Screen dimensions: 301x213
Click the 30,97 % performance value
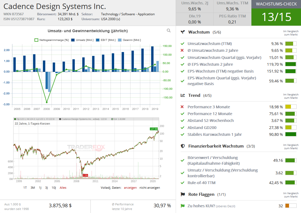point(162,206)
